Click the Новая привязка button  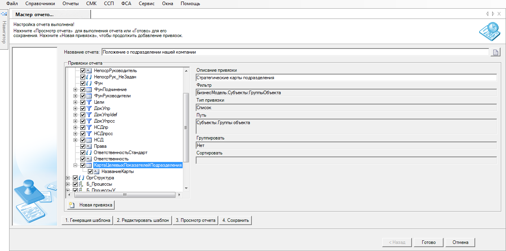click(x=91, y=205)
